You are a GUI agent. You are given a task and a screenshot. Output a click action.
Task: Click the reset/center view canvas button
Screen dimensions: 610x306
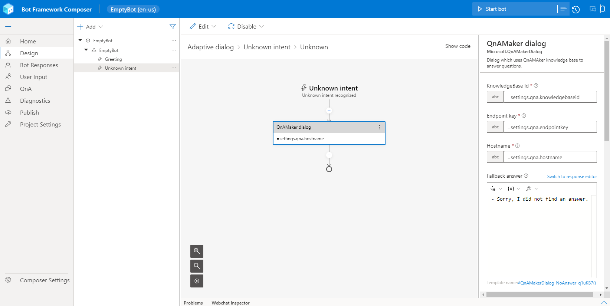point(197,281)
